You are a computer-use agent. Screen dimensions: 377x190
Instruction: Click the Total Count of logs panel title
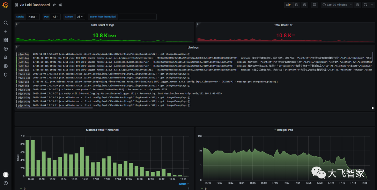(102, 25)
